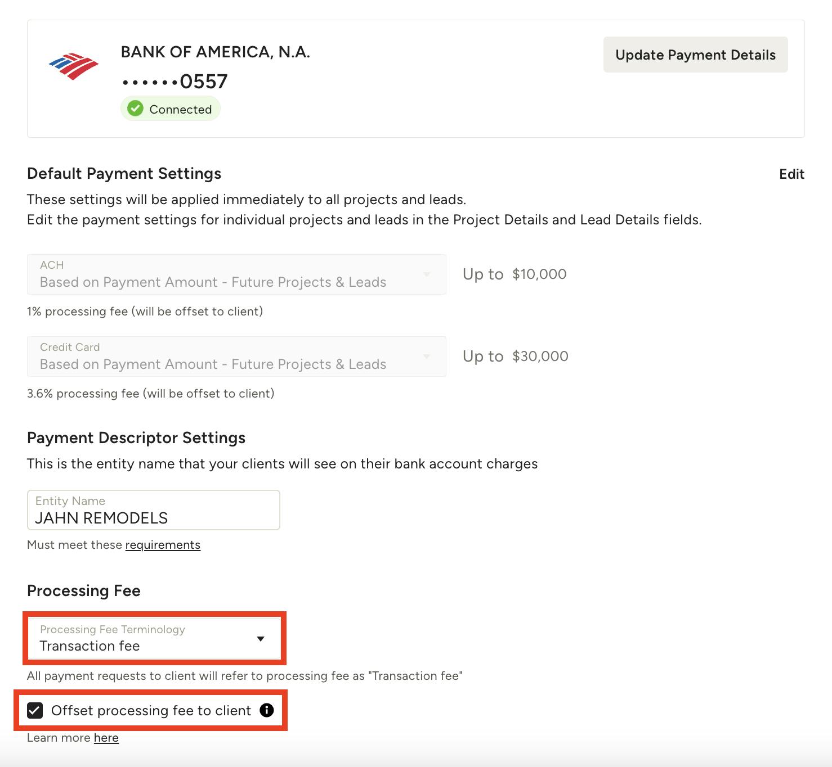Click the Learn more here link
The height and width of the screenshot is (767, 832).
[106, 737]
